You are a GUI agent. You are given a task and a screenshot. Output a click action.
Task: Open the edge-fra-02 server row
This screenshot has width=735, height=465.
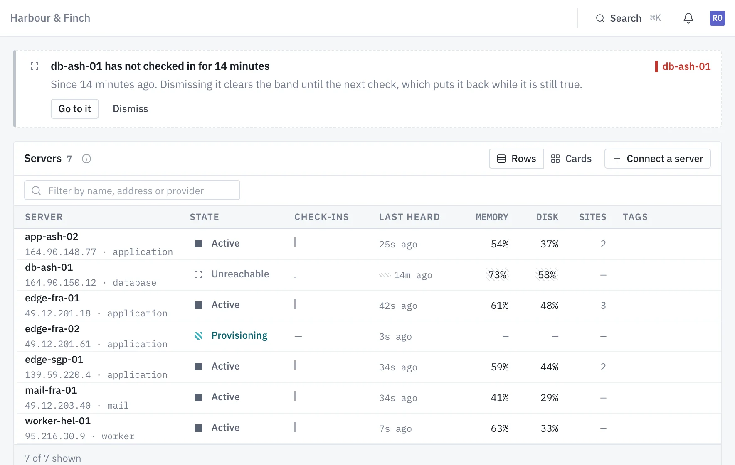367,336
